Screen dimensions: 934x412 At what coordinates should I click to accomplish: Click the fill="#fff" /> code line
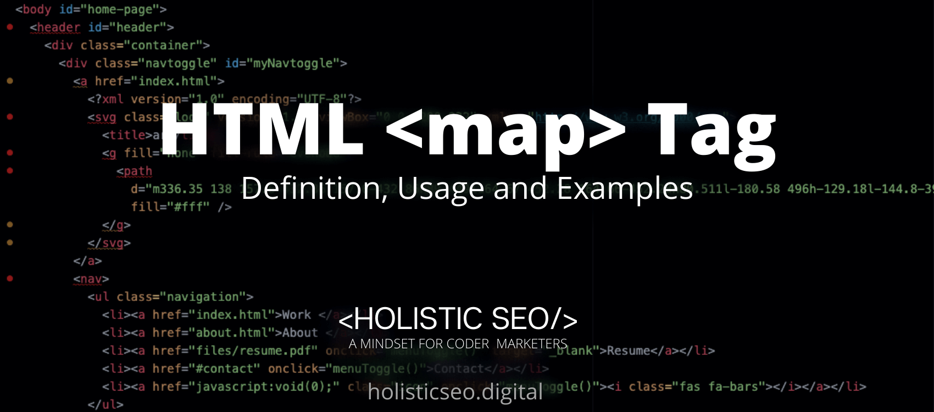(181, 207)
